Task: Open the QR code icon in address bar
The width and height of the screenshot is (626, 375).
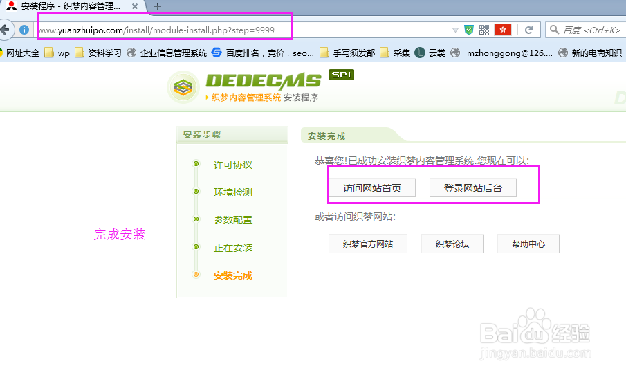Action: [x=484, y=30]
